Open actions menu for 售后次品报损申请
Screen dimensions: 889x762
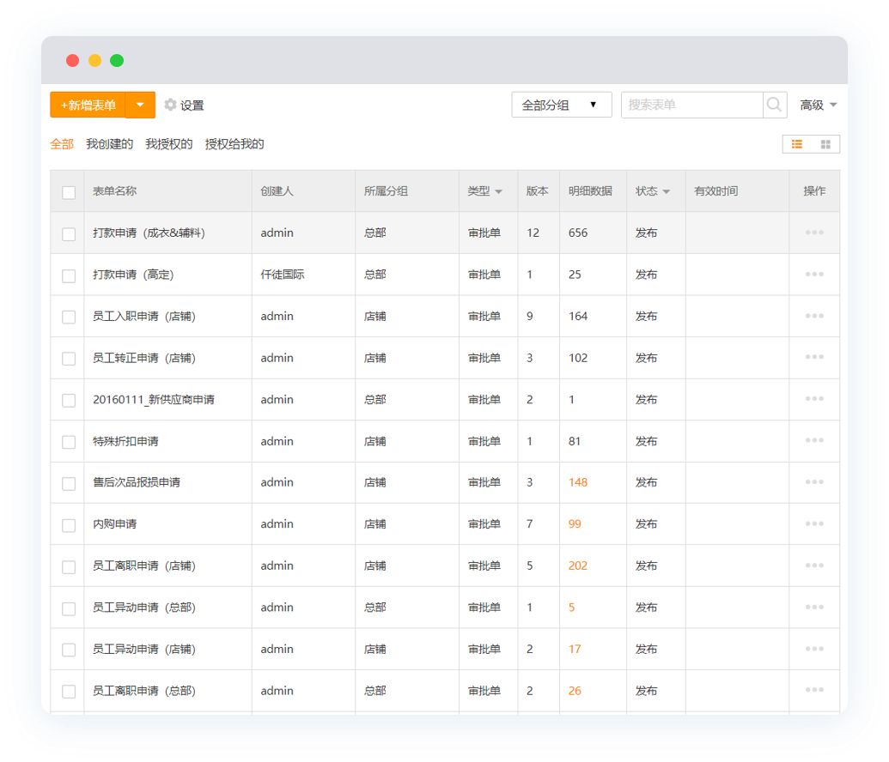point(814,482)
